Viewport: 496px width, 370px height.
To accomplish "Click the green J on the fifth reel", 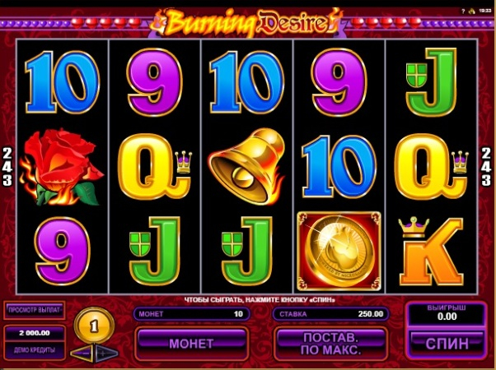I will [x=432, y=82].
